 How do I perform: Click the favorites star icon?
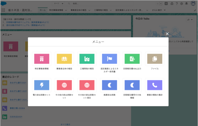click(157, 4)
